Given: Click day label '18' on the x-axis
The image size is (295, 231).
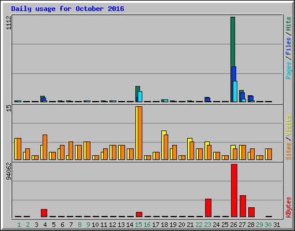Looking at the screenshot, I should click(x=164, y=225).
